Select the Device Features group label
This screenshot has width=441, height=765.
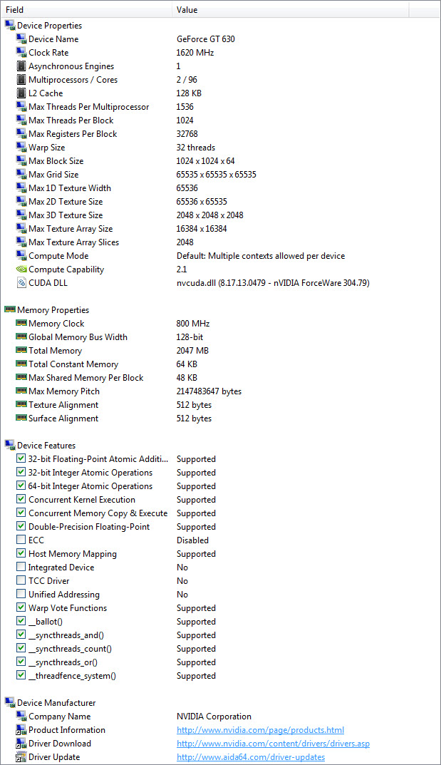(x=46, y=446)
